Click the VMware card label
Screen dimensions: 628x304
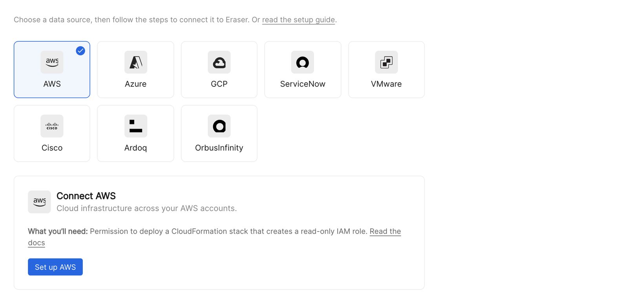pyautogui.click(x=386, y=84)
